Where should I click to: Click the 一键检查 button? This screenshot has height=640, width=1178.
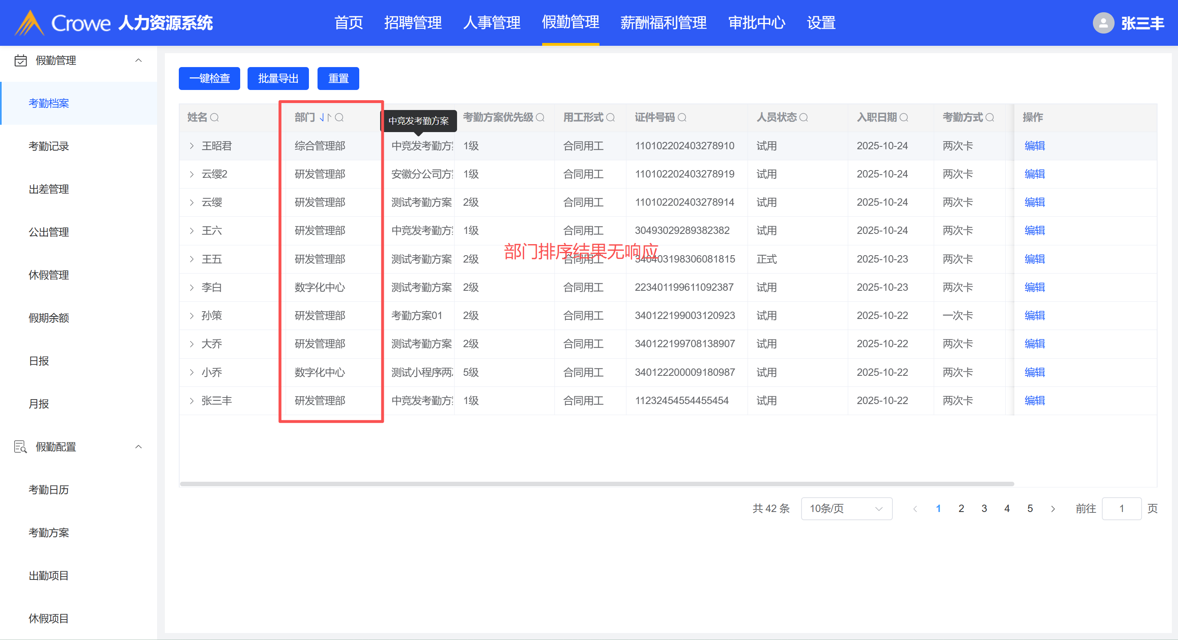point(209,79)
